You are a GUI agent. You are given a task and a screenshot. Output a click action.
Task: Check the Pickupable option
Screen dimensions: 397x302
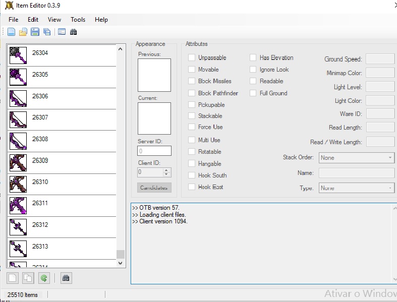click(192, 104)
